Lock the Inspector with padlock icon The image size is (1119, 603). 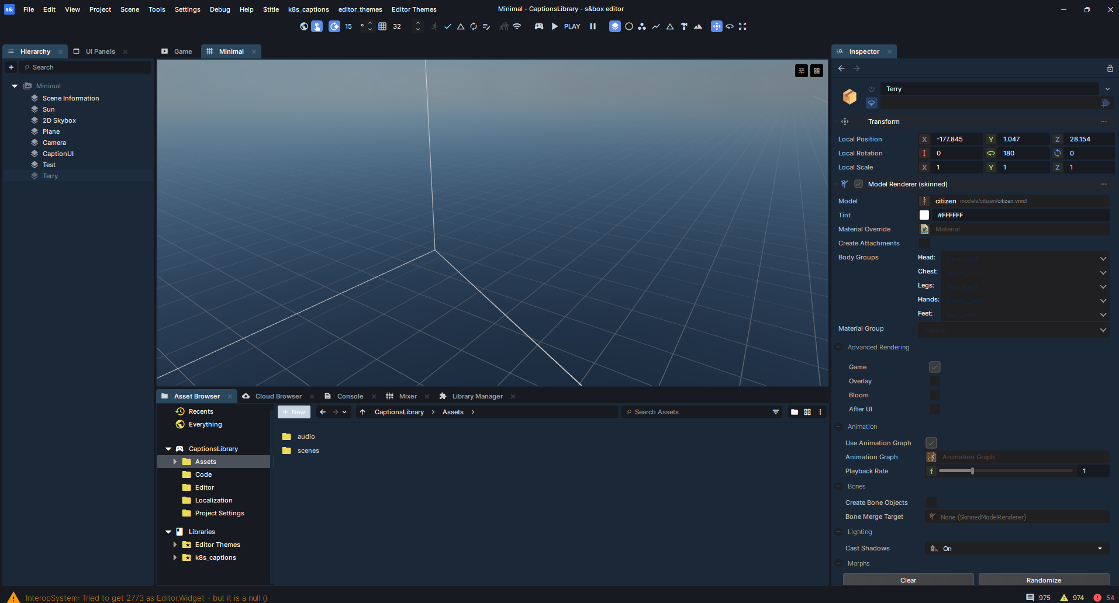(x=1110, y=68)
